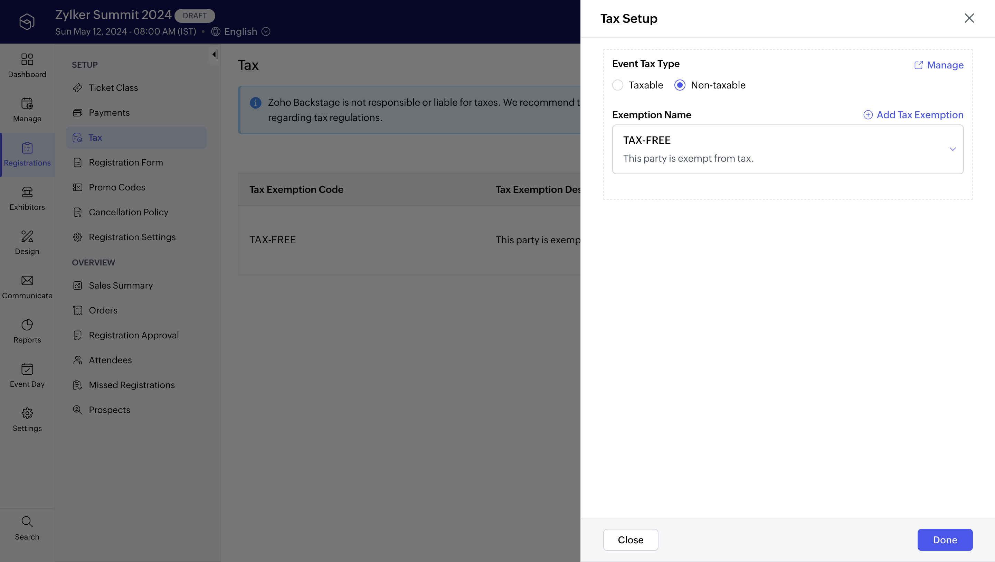
Task: Click the Zoho Backstage logo icon
Action: pyautogui.click(x=27, y=22)
